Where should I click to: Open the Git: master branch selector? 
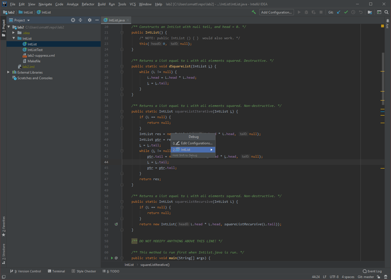[365, 277]
